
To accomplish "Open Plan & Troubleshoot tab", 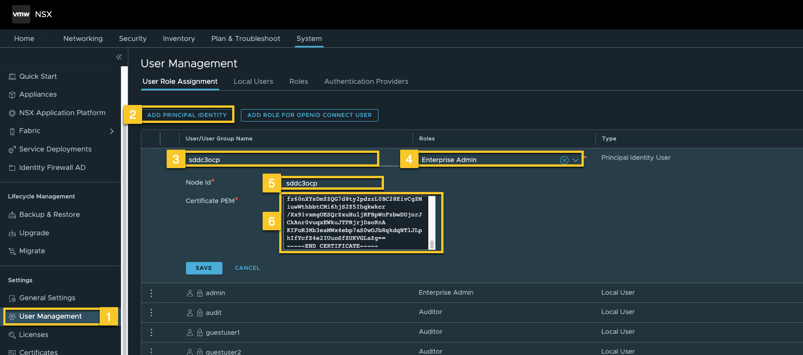I will (246, 39).
